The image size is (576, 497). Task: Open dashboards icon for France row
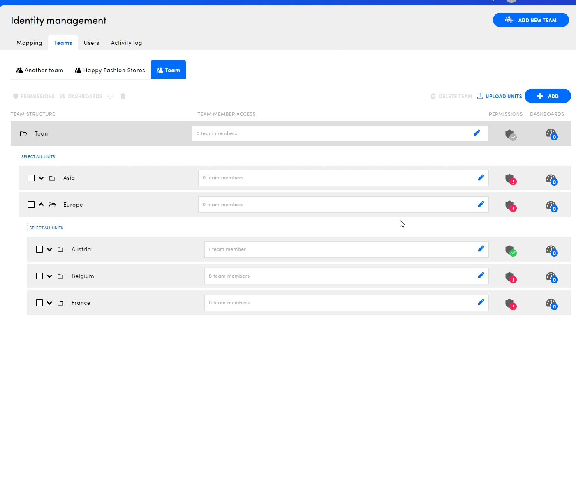point(551,304)
